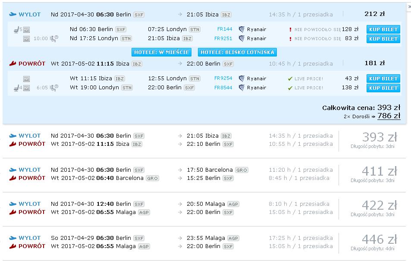Click '8:45 h / 1 przesiadka' duration text

299,178
